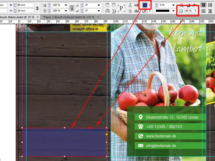
Task: Toggle constrain proportions for scaling chain
Action: pos(72,8)
